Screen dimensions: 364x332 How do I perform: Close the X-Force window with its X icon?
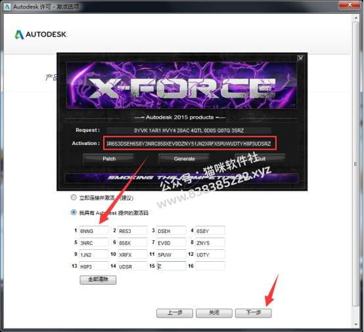point(300,58)
